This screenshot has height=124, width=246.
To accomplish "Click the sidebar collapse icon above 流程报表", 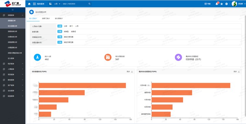I will (x=13, y=10).
